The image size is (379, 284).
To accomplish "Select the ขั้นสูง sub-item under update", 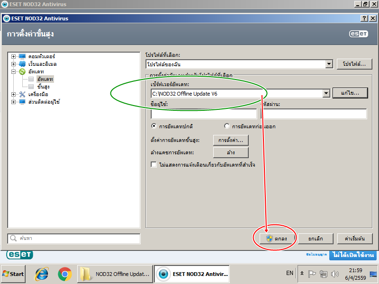I will pyautogui.click(x=44, y=87).
